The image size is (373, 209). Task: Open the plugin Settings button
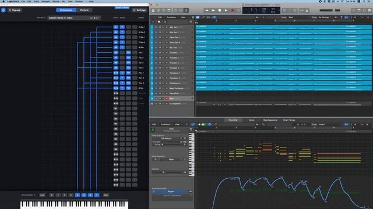pos(139,10)
